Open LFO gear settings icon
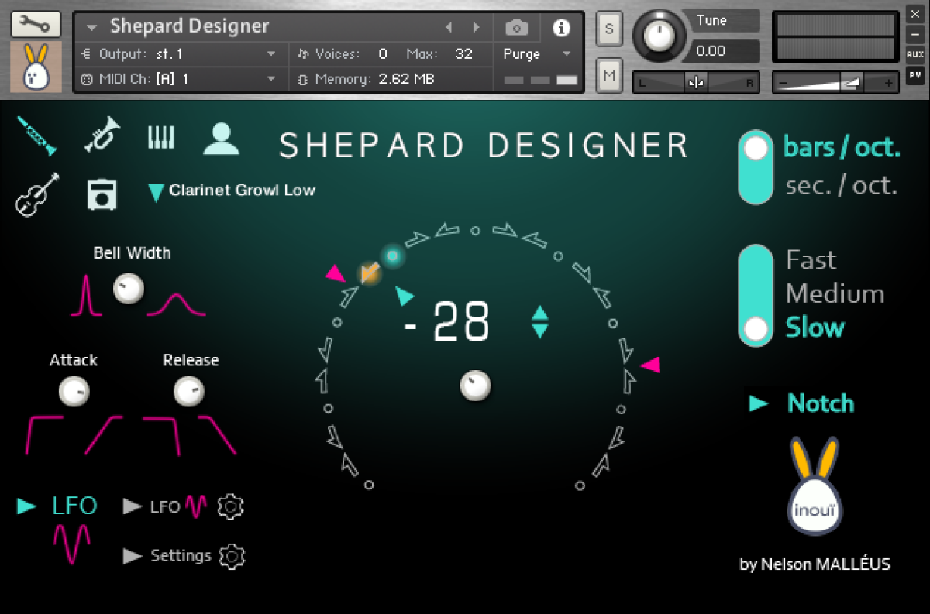This screenshot has height=614, width=930. [230, 506]
